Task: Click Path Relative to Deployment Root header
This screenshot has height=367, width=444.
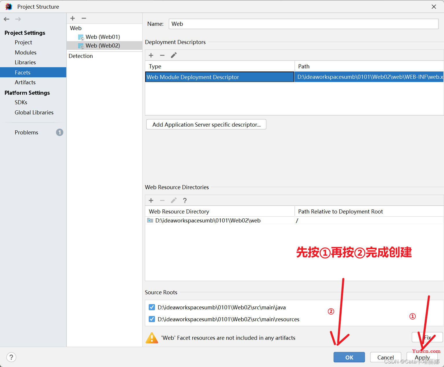Action: [x=369, y=211]
